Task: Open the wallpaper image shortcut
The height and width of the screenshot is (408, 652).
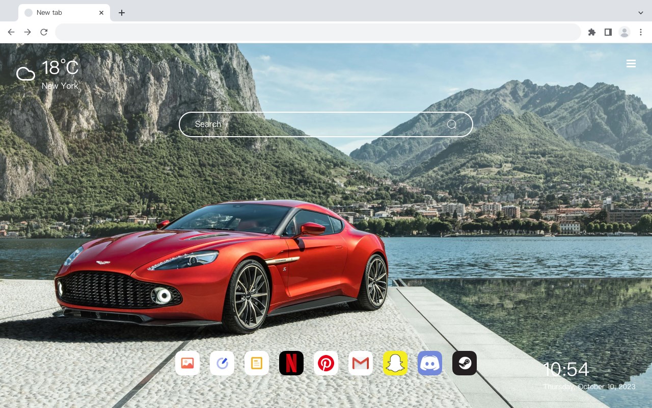Action: click(187, 363)
